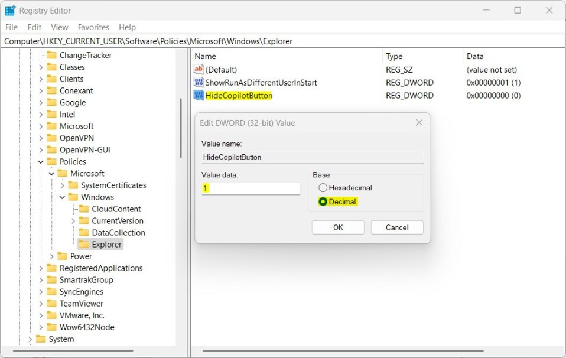Screen dimensions: 566x358
Task: Click the DataCollection folder icon
Action: 84,232
